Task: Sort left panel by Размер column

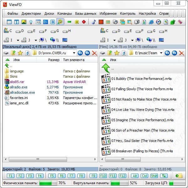Action: click(54, 60)
